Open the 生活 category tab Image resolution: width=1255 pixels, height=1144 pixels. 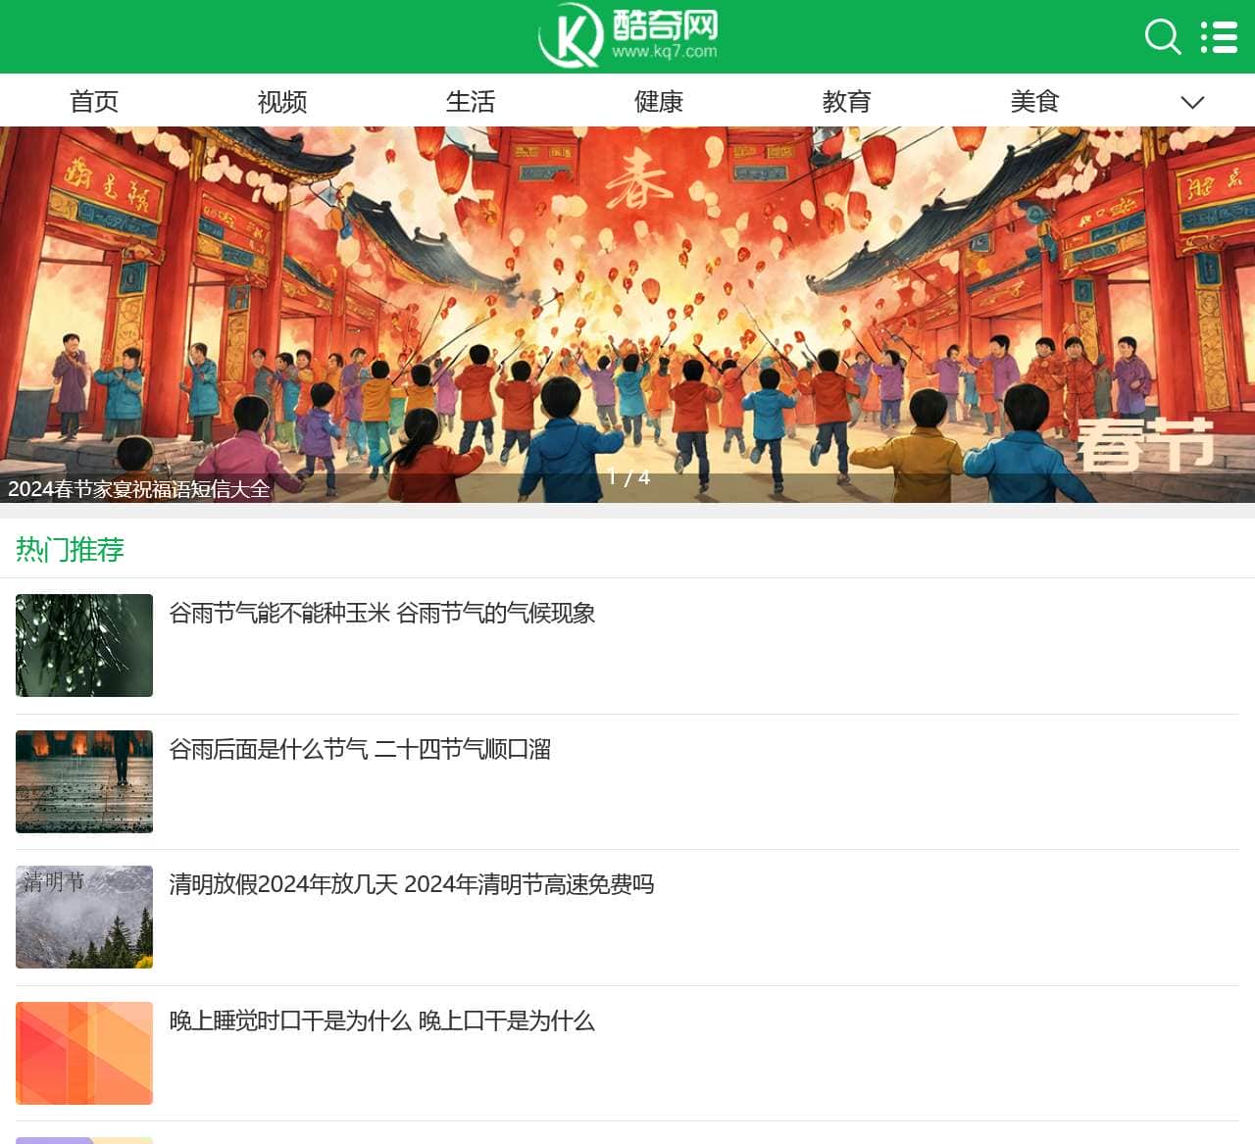point(471,101)
